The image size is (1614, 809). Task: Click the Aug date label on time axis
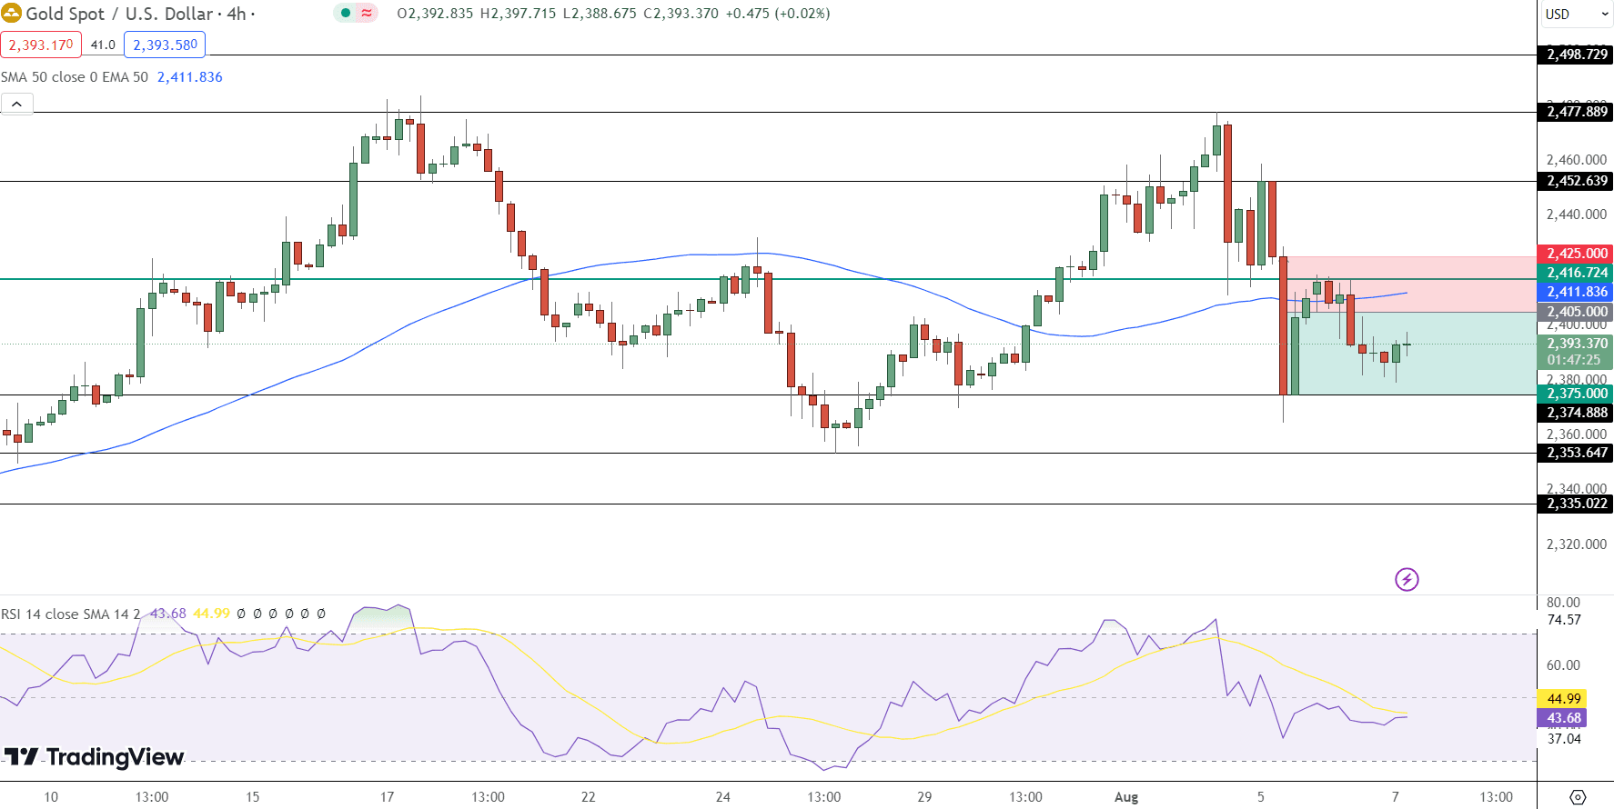(x=1126, y=797)
